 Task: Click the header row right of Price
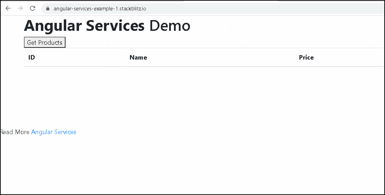pyautogui.click(x=347, y=57)
